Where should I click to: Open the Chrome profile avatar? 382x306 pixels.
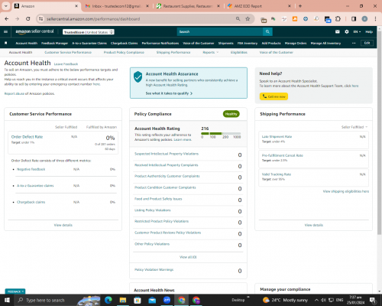[x=364, y=19]
